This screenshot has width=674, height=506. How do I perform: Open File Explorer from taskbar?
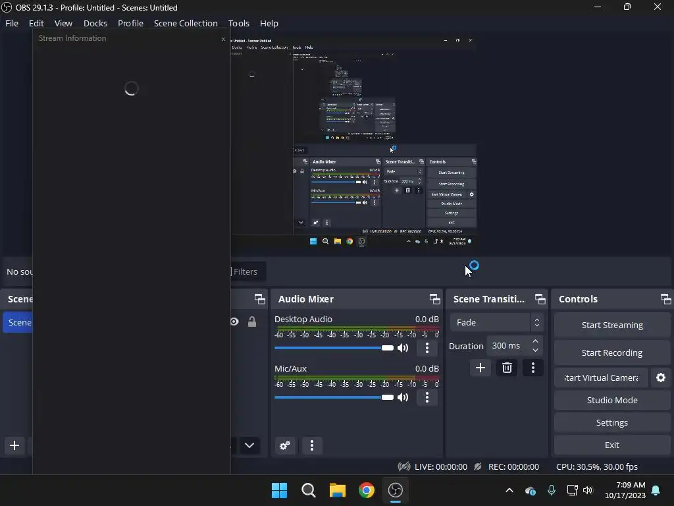(x=338, y=490)
